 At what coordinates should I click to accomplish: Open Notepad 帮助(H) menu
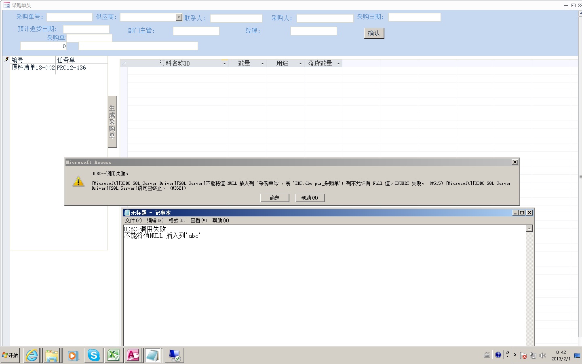pyautogui.click(x=221, y=220)
